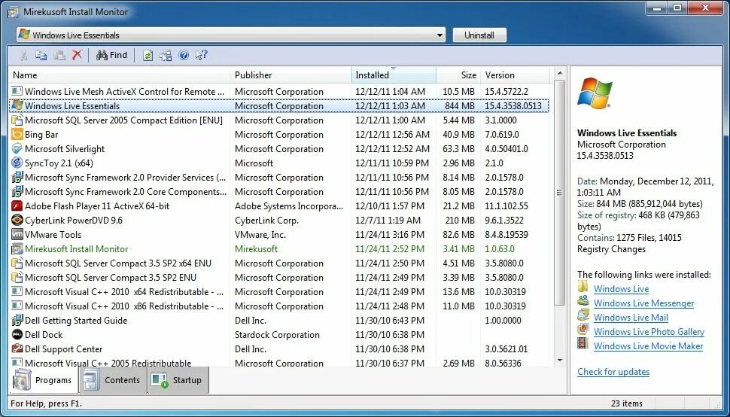Open the program selection combo box arrow
This screenshot has height=417, width=730.
pyautogui.click(x=440, y=35)
